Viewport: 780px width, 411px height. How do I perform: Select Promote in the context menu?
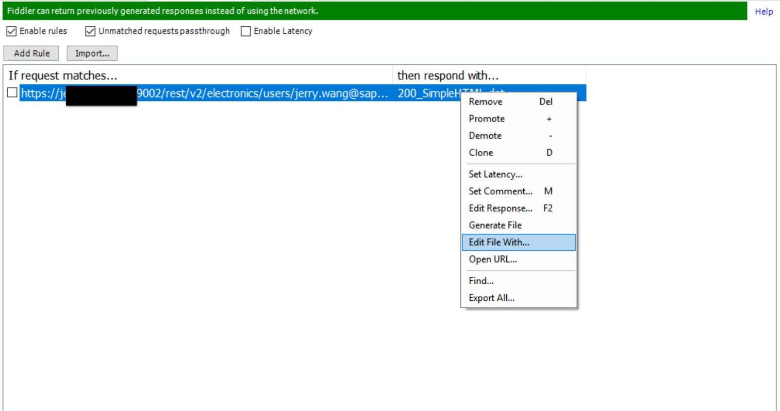[x=519, y=118]
